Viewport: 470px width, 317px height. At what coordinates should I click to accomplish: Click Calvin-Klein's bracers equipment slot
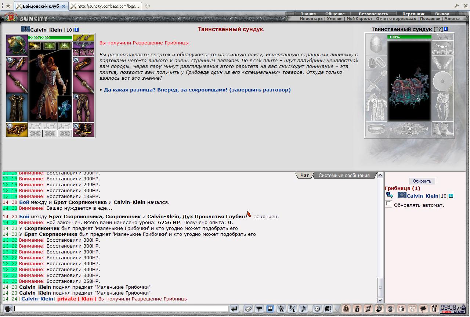click(x=17, y=64)
